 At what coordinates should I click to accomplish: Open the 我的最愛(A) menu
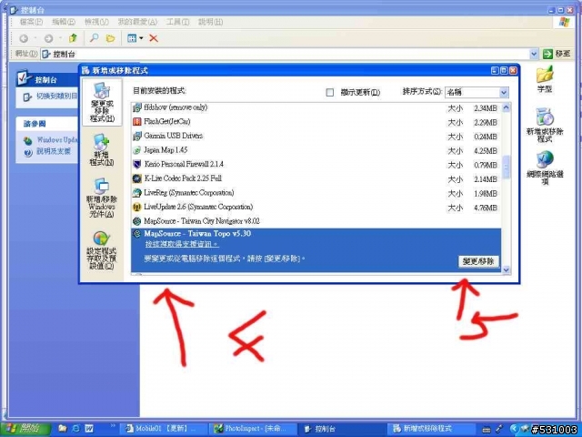coord(137,22)
